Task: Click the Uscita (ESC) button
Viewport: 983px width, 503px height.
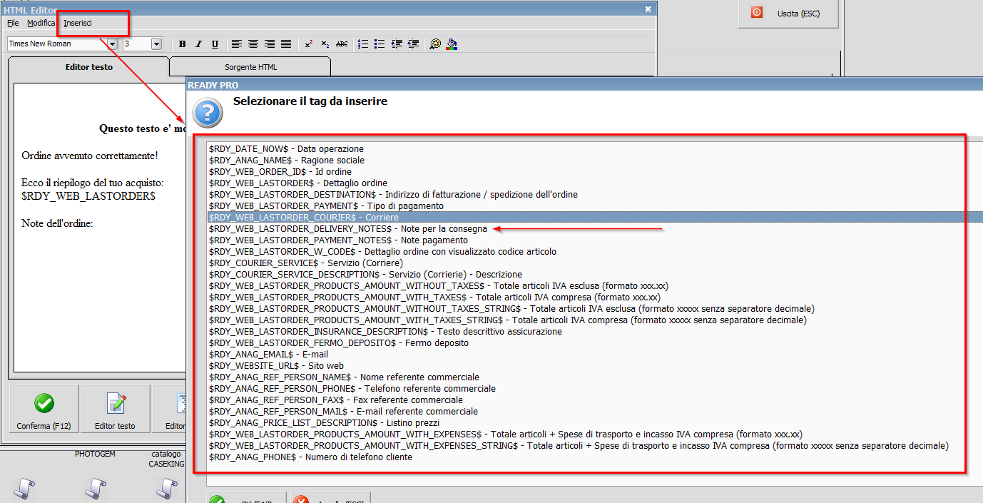Action: tap(788, 14)
